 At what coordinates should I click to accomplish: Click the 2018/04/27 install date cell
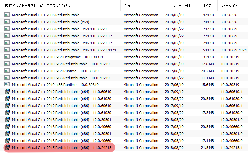174,78
